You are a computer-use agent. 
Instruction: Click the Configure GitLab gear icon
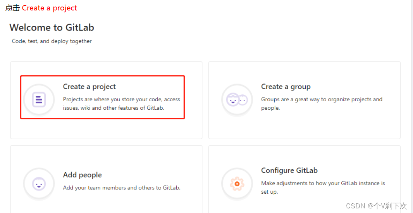click(x=237, y=184)
